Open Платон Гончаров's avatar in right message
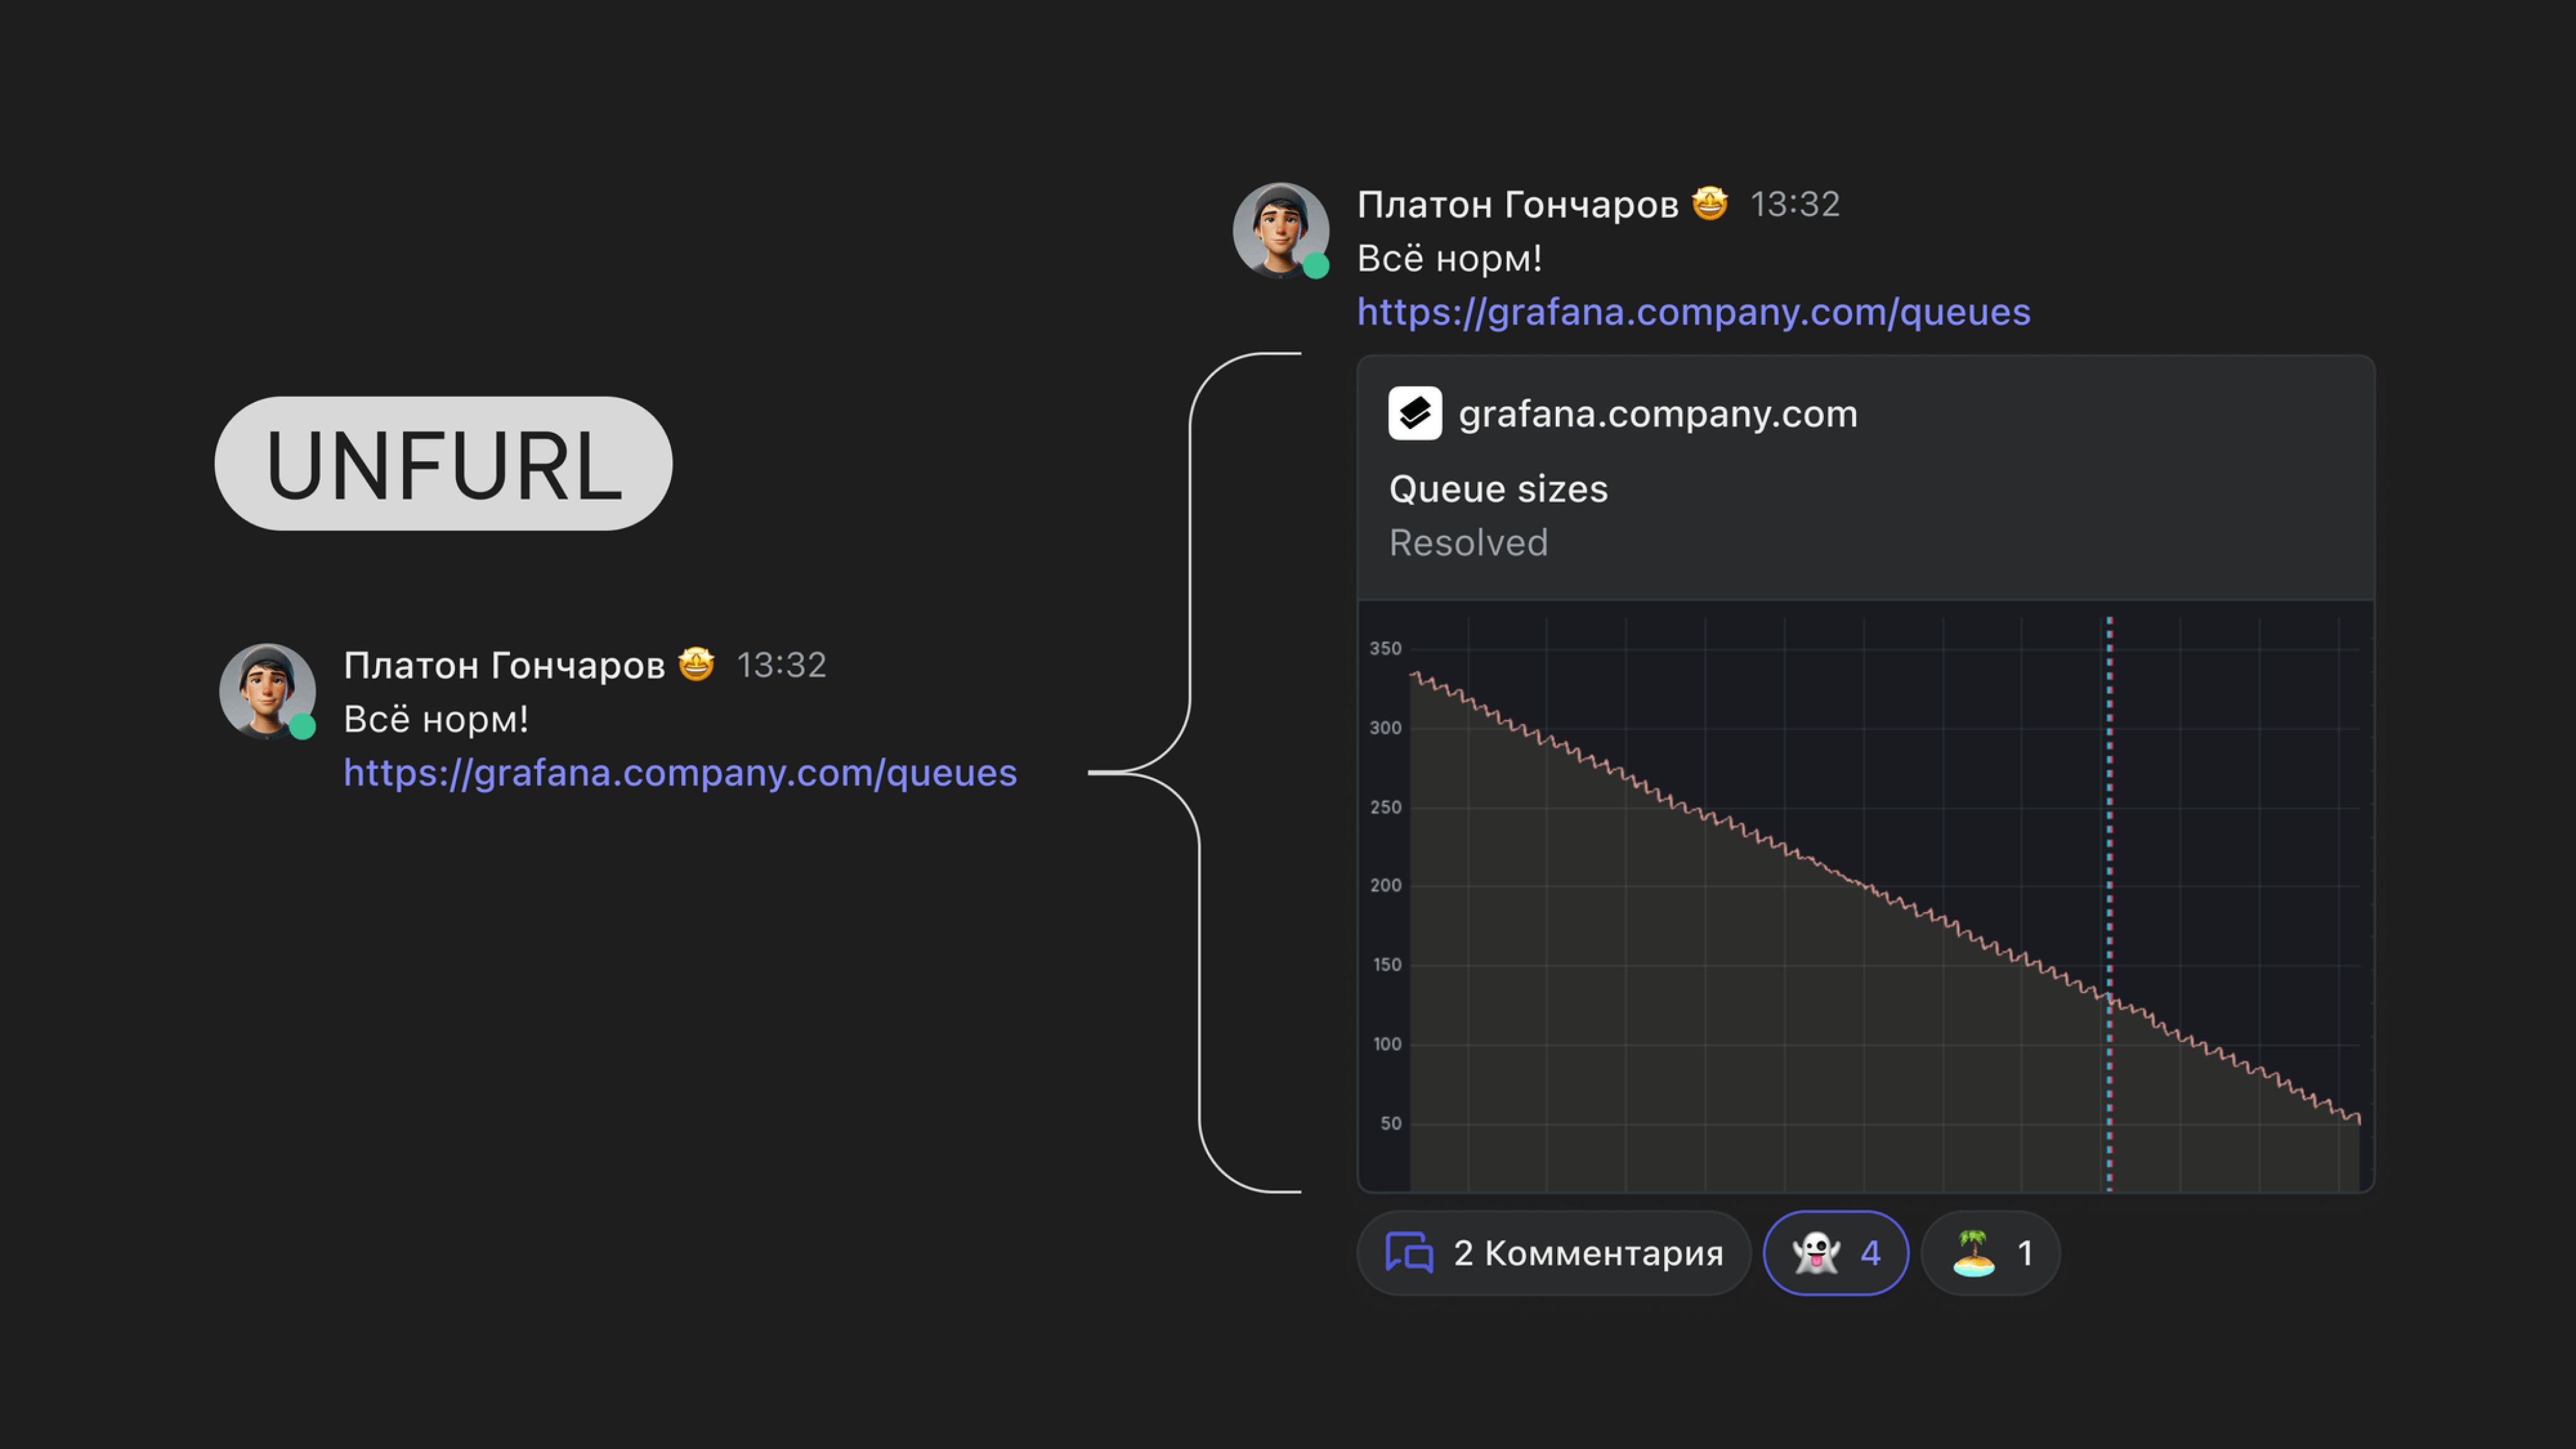The height and width of the screenshot is (1449, 2576). 1279,228
